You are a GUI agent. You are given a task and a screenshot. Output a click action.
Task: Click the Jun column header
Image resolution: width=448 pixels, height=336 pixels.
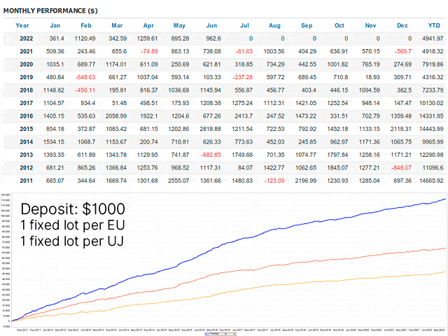pos(211,25)
